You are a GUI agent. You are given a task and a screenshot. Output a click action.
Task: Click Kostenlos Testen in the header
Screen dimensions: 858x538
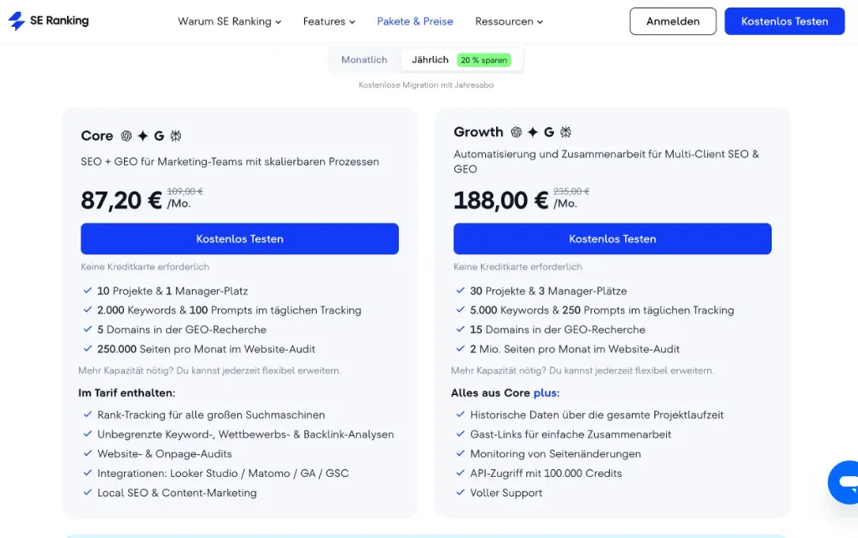coord(784,22)
